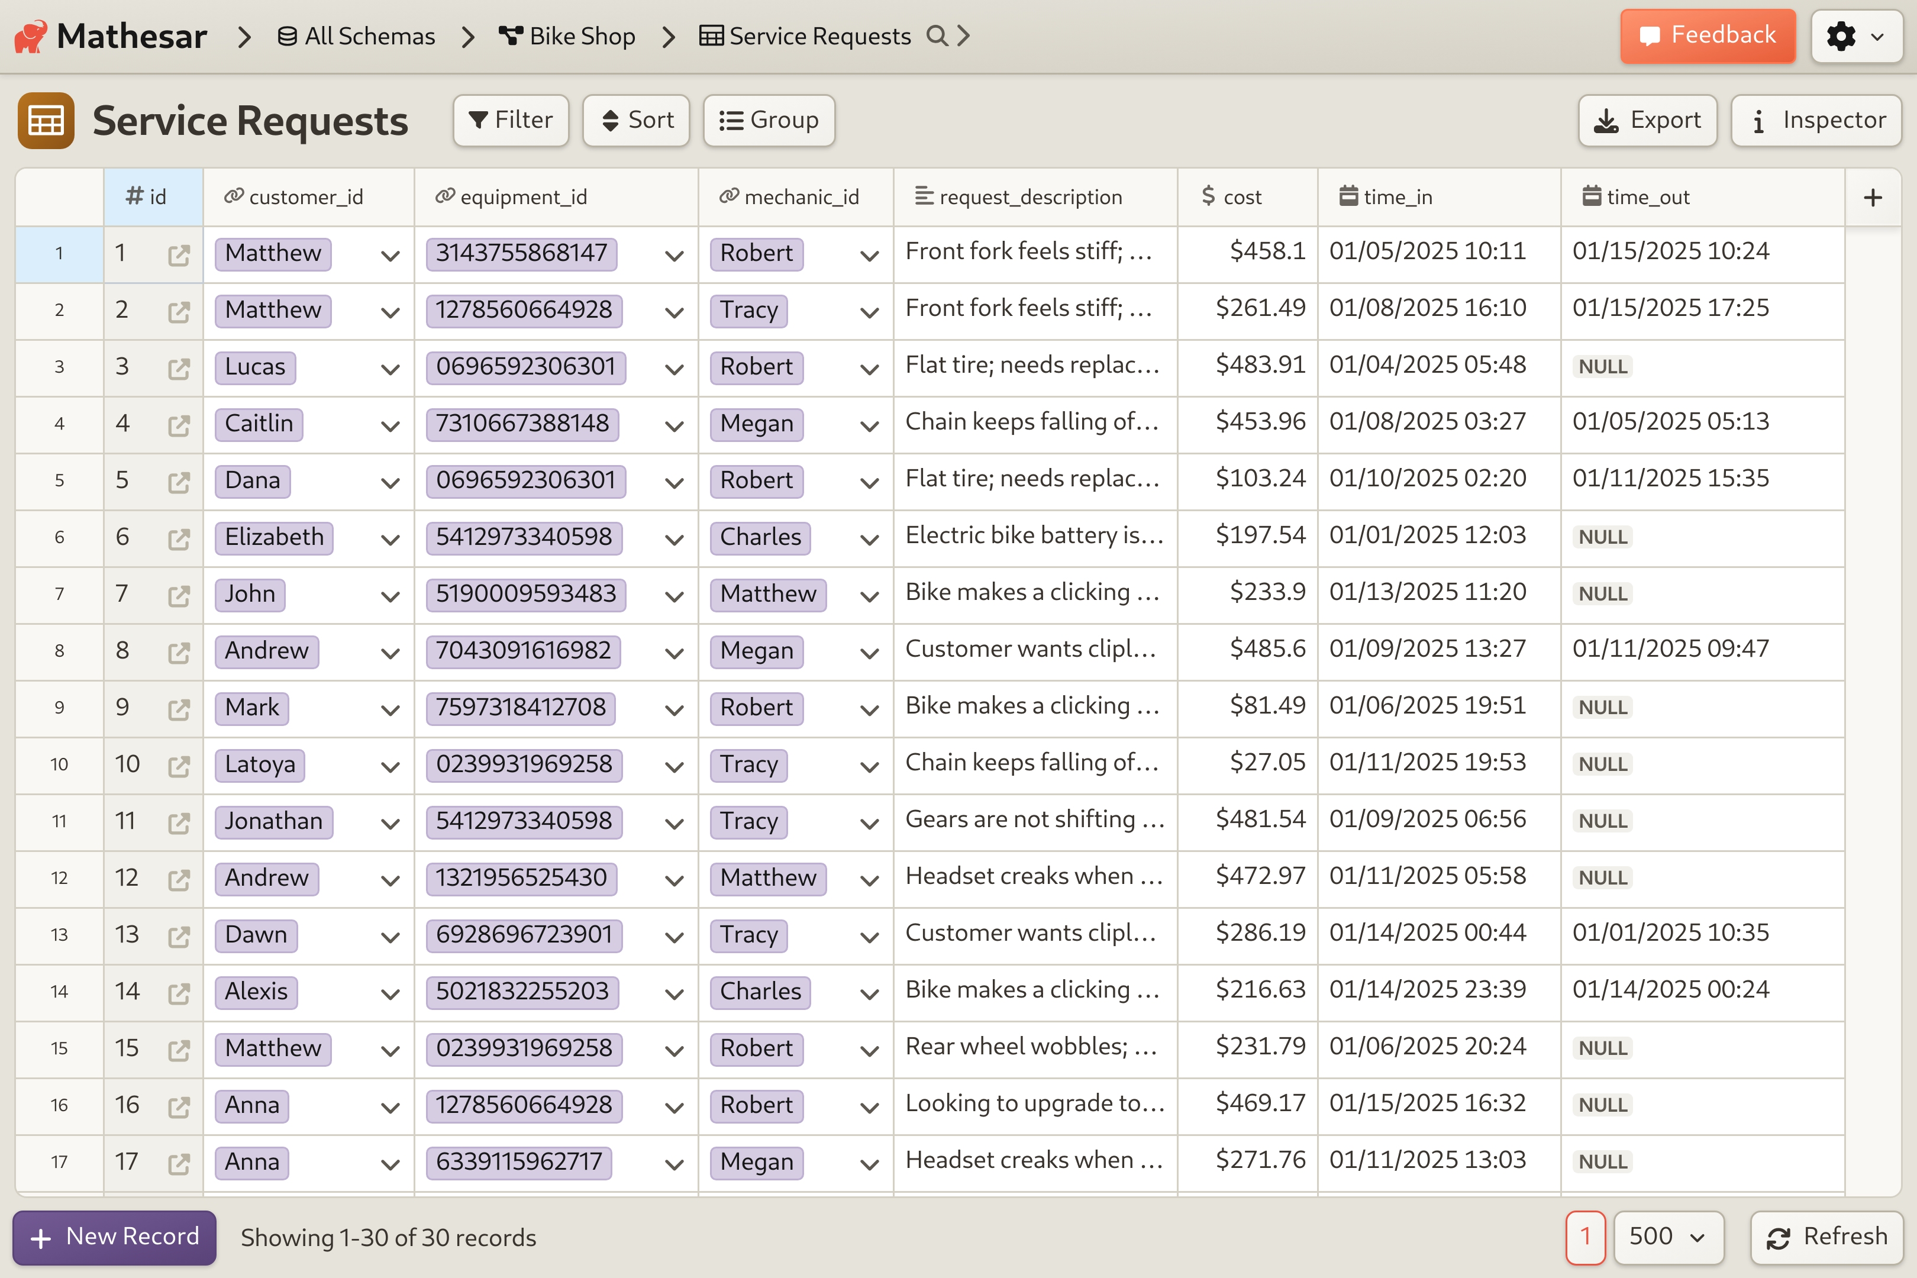The width and height of the screenshot is (1917, 1278).
Task: Click the Mechanic chip Megan in row 8
Action: pos(756,651)
